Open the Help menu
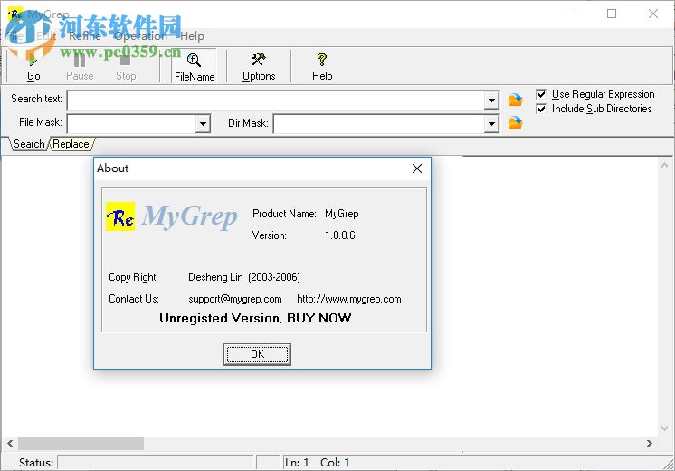 [192, 36]
